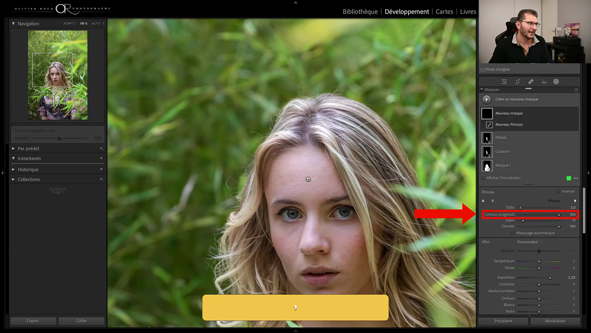Clear history with the Historique X icon

pyautogui.click(x=101, y=169)
